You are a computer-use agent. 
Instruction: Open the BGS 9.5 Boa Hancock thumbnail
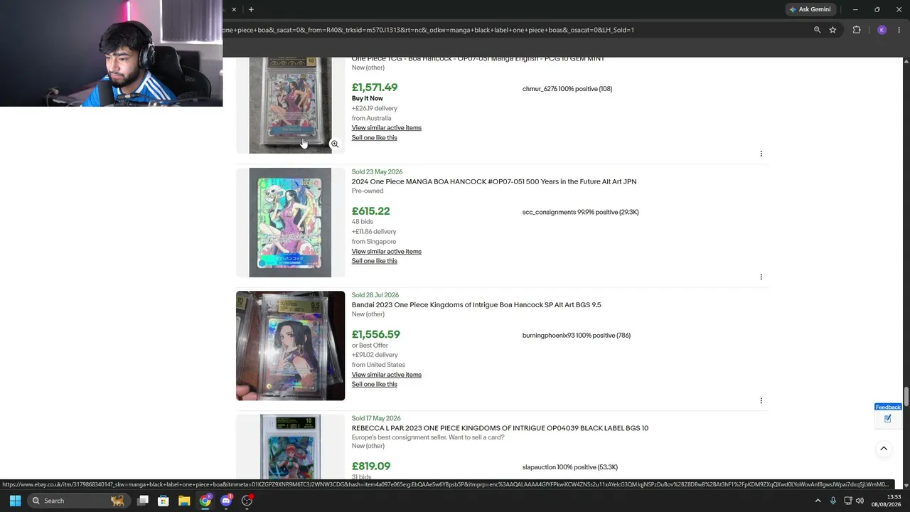(x=290, y=346)
